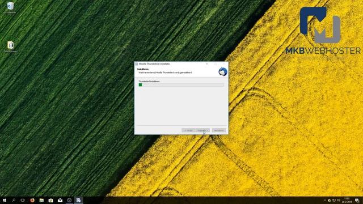The height and width of the screenshot is (204, 363).
Task: Click the Thunderbird logo in installer header
Action: point(223,72)
